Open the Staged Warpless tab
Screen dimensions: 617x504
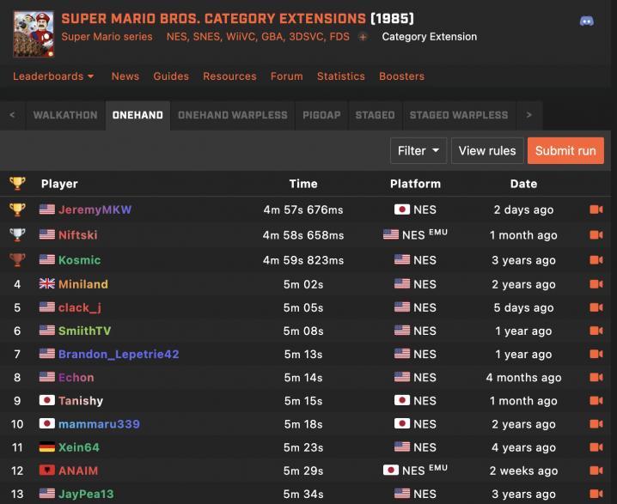click(x=459, y=115)
